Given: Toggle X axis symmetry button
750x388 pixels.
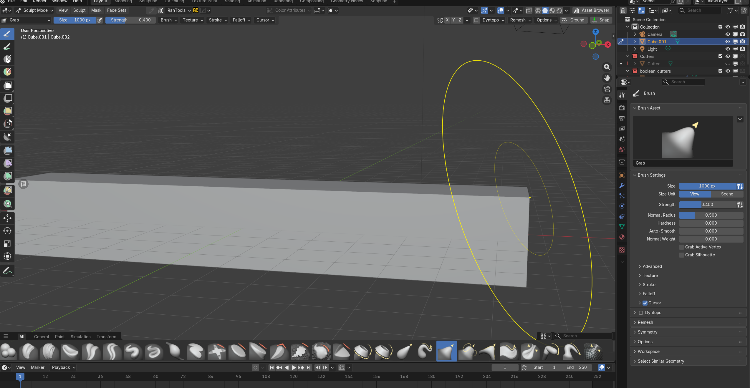Looking at the screenshot, I should pyautogui.click(x=447, y=20).
